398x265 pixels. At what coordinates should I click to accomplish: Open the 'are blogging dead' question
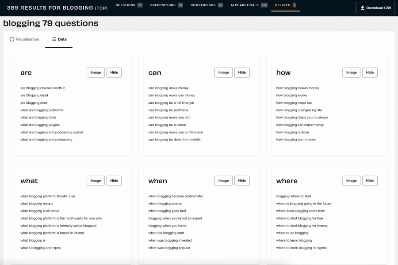34,95
